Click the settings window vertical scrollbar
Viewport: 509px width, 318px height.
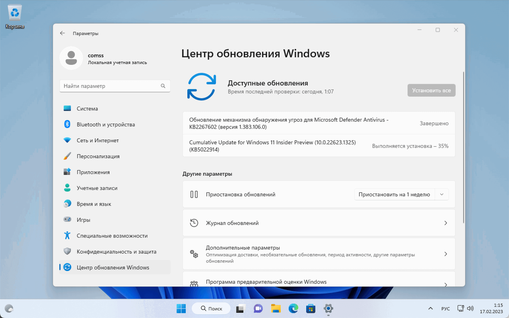(x=463, y=147)
